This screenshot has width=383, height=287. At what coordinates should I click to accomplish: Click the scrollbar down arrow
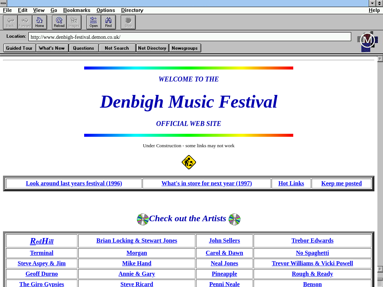tap(380, 269)
